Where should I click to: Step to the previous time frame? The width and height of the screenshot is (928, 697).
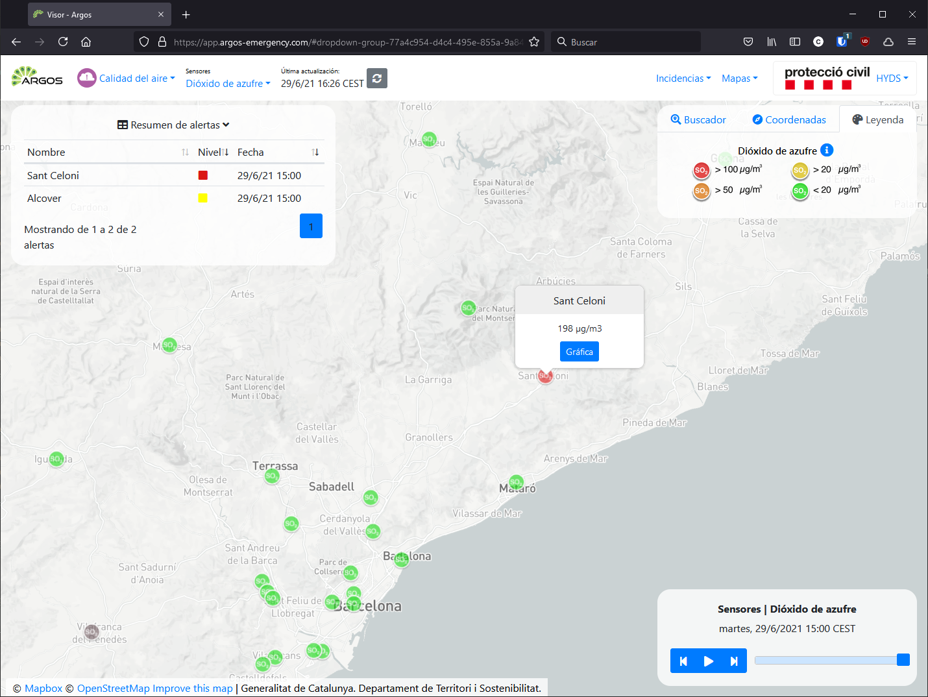pyautogui.click(x=683, y=661)
